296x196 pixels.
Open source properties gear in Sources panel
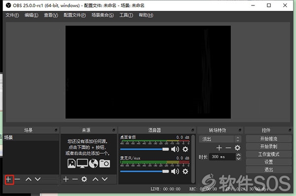[x=84, y=179]
